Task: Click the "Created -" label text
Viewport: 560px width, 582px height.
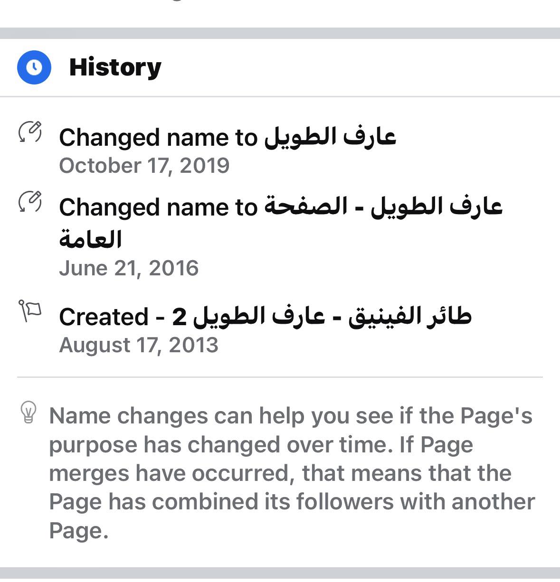Action: [x=108, y=317]
